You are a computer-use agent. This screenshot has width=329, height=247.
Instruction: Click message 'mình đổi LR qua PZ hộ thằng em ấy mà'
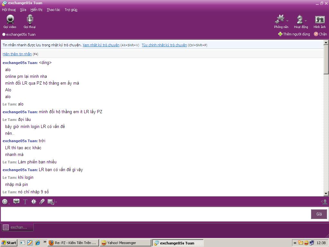tap(42, 83)
